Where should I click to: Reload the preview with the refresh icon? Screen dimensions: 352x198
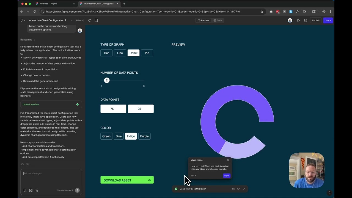click(x=89, y=20)
